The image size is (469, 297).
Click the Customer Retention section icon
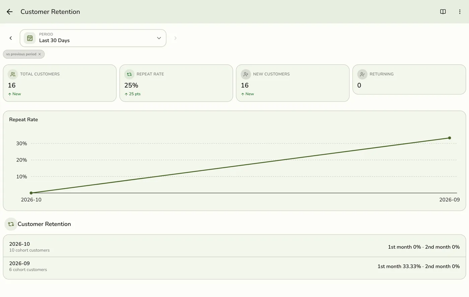click(11, 224)
